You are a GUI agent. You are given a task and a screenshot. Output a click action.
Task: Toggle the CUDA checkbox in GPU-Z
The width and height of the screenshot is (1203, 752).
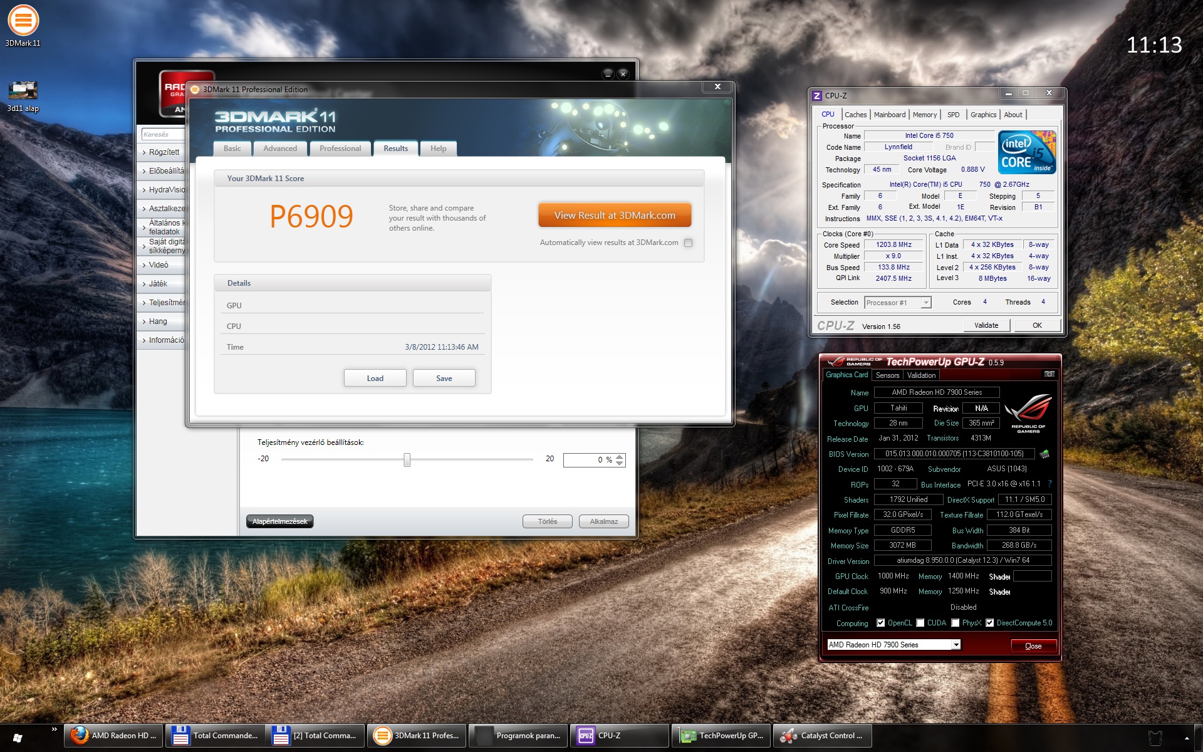pos(920,623)
